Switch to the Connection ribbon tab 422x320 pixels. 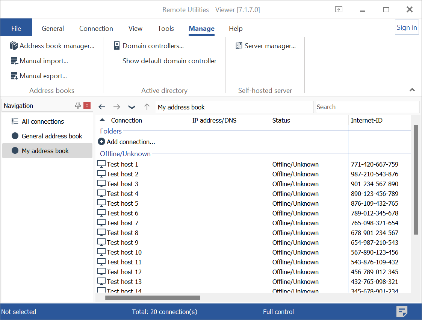coord(96,29)
